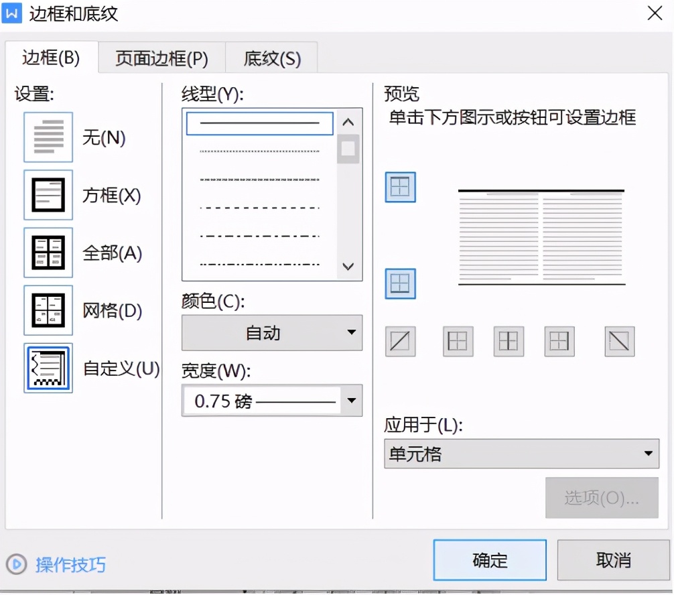The width and height of the screenshot is (674, 595).
Task: Click the inner vertical border preview button
Action: [509, 342]
